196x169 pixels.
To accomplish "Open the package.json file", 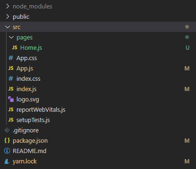I will click(x=30, y=141).
